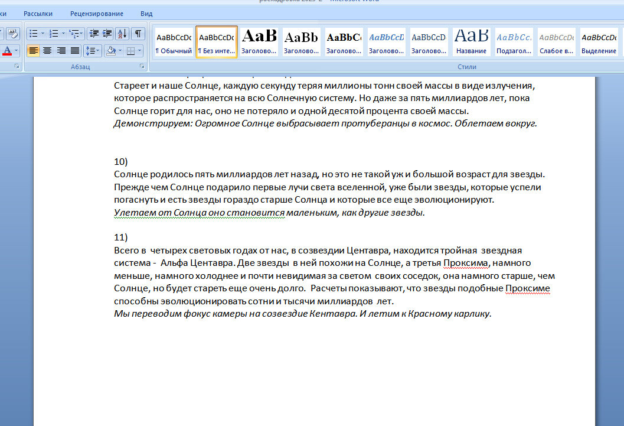The height and width of the screenshot is (426, 624).
Task: Open the borders dropdown arrow
Action: pos(140,51)
